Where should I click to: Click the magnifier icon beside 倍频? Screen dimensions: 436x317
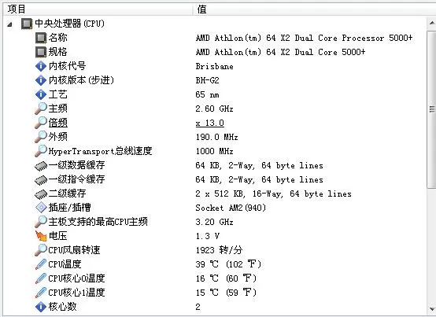tap(41, 123)
